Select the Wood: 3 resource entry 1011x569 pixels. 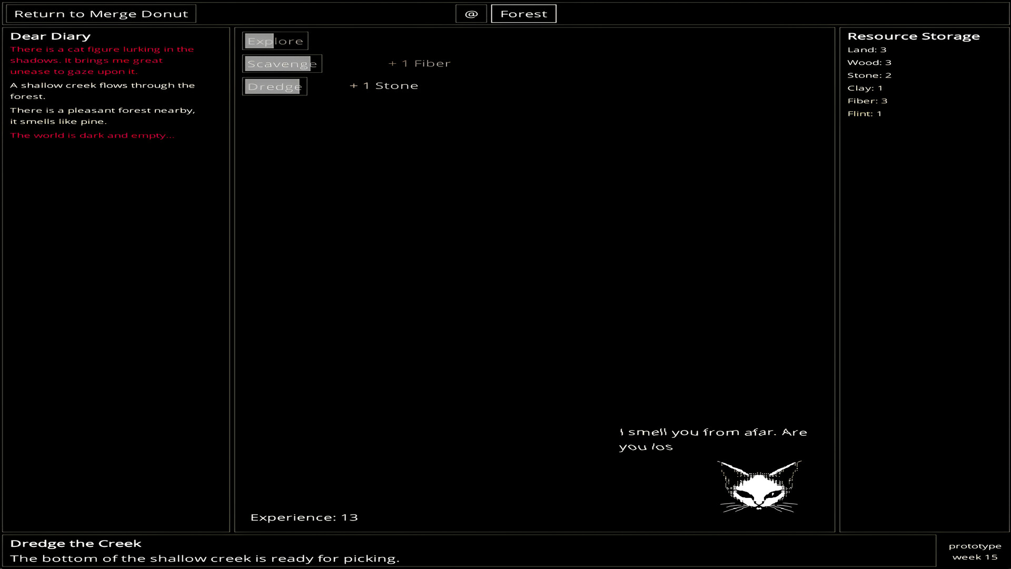coord(869,63)
